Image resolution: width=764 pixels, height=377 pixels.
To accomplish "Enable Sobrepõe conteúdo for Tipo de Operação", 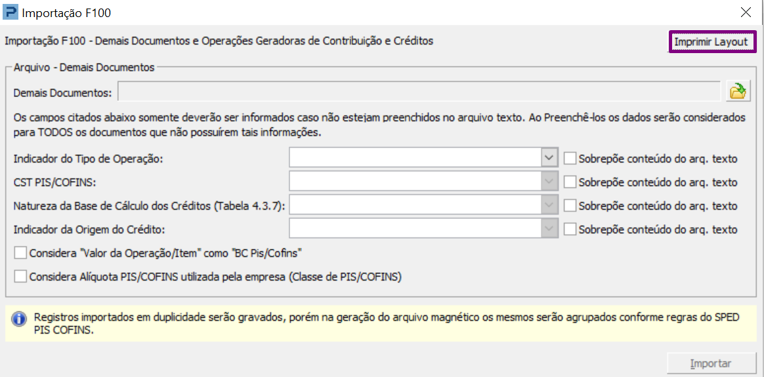I will (x=570, y=158).
